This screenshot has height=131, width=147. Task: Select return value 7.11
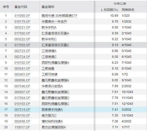(115, 127)
